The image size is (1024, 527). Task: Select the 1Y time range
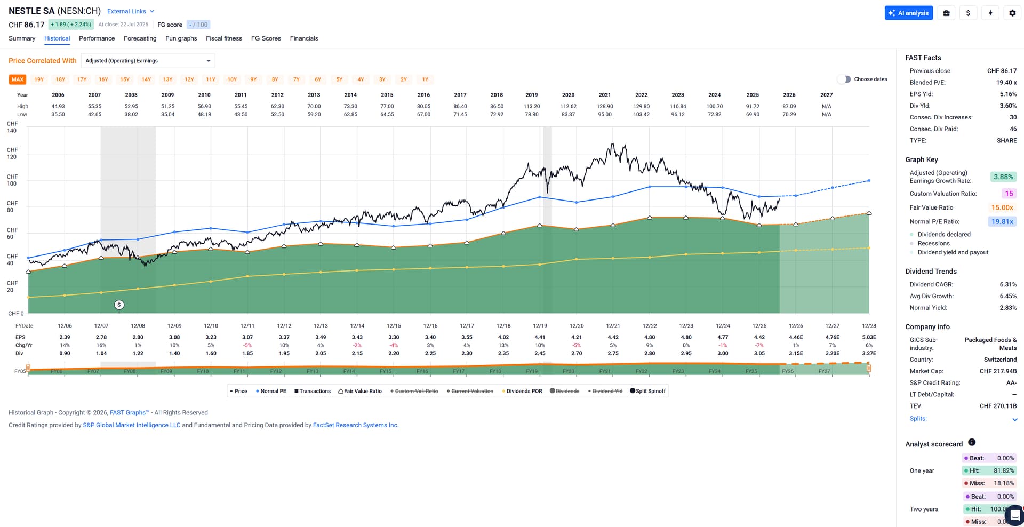pos(425,79)
